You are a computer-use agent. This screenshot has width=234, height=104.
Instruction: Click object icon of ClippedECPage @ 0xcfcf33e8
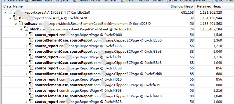coord(31,51)
